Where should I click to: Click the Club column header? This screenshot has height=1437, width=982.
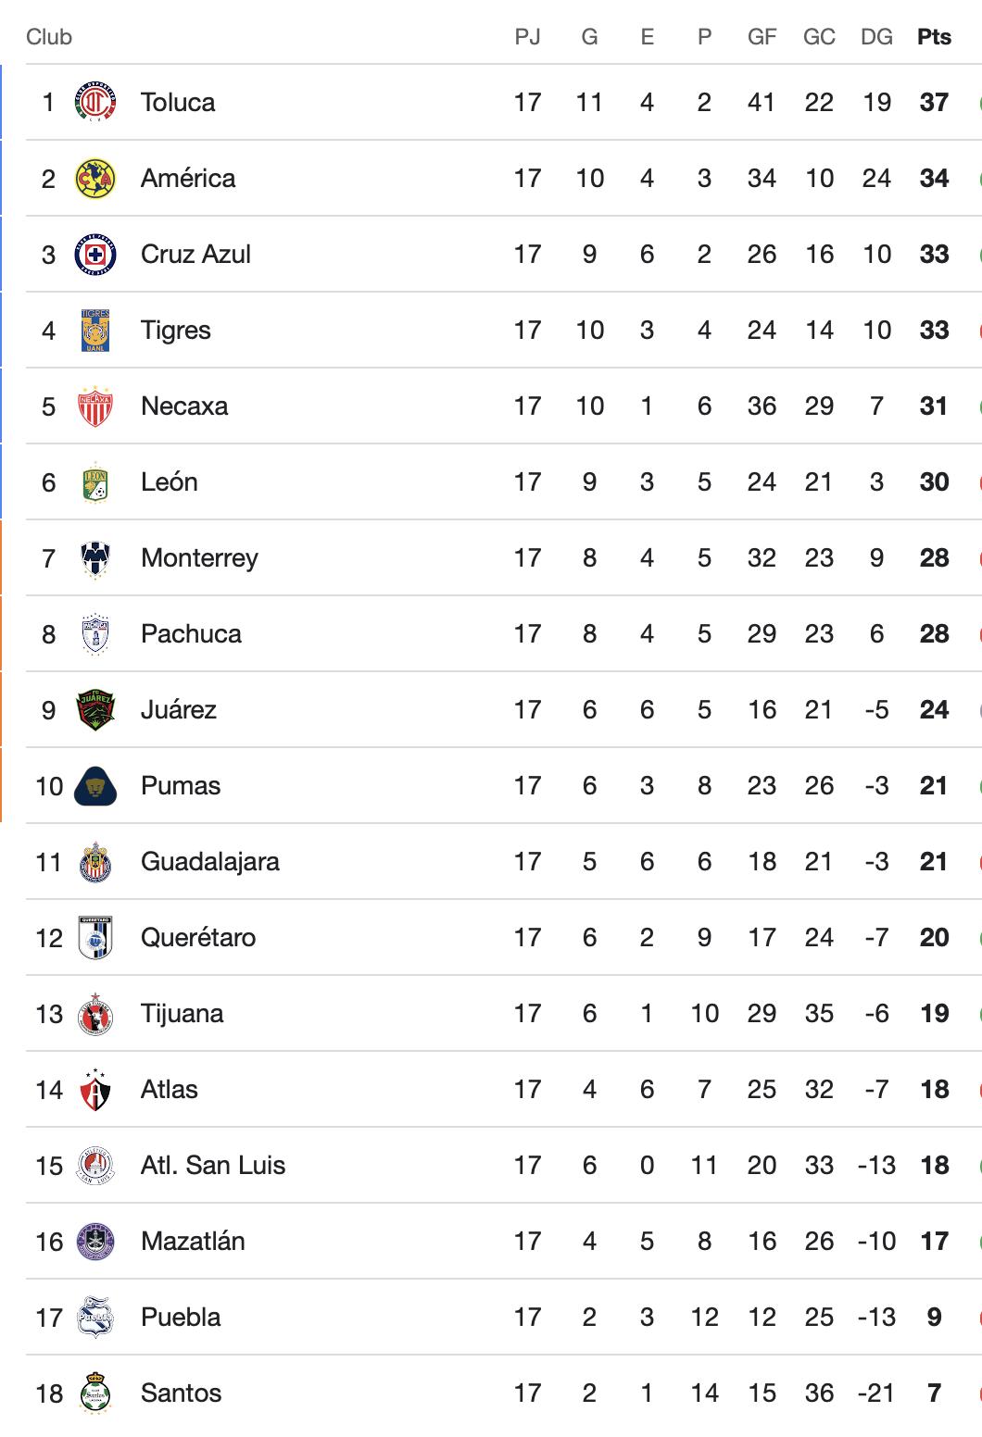click(49, 37)
